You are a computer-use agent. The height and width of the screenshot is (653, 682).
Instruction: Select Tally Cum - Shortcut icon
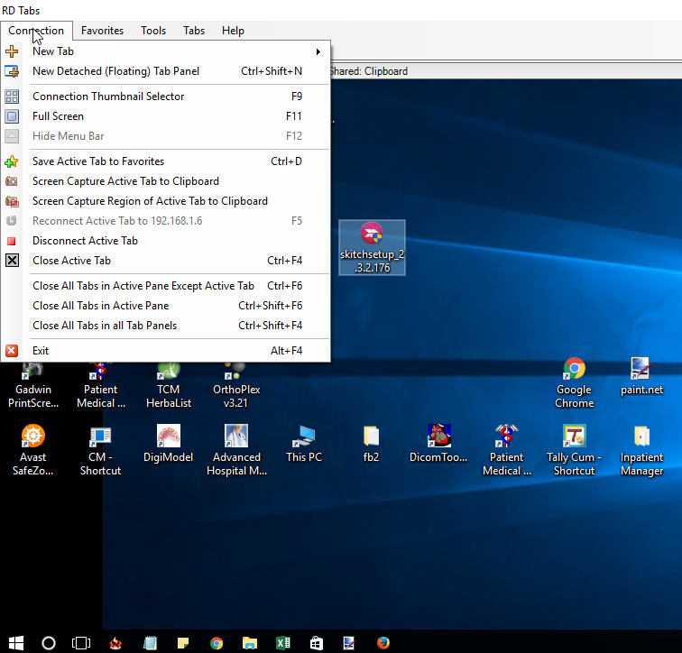coord(574,450)
